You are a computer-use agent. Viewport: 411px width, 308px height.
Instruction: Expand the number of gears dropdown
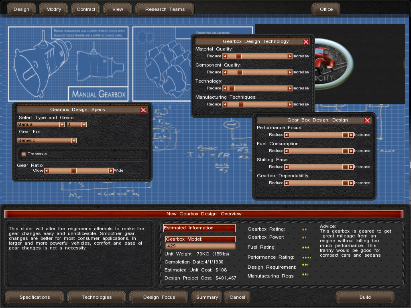tap(84, 125)
